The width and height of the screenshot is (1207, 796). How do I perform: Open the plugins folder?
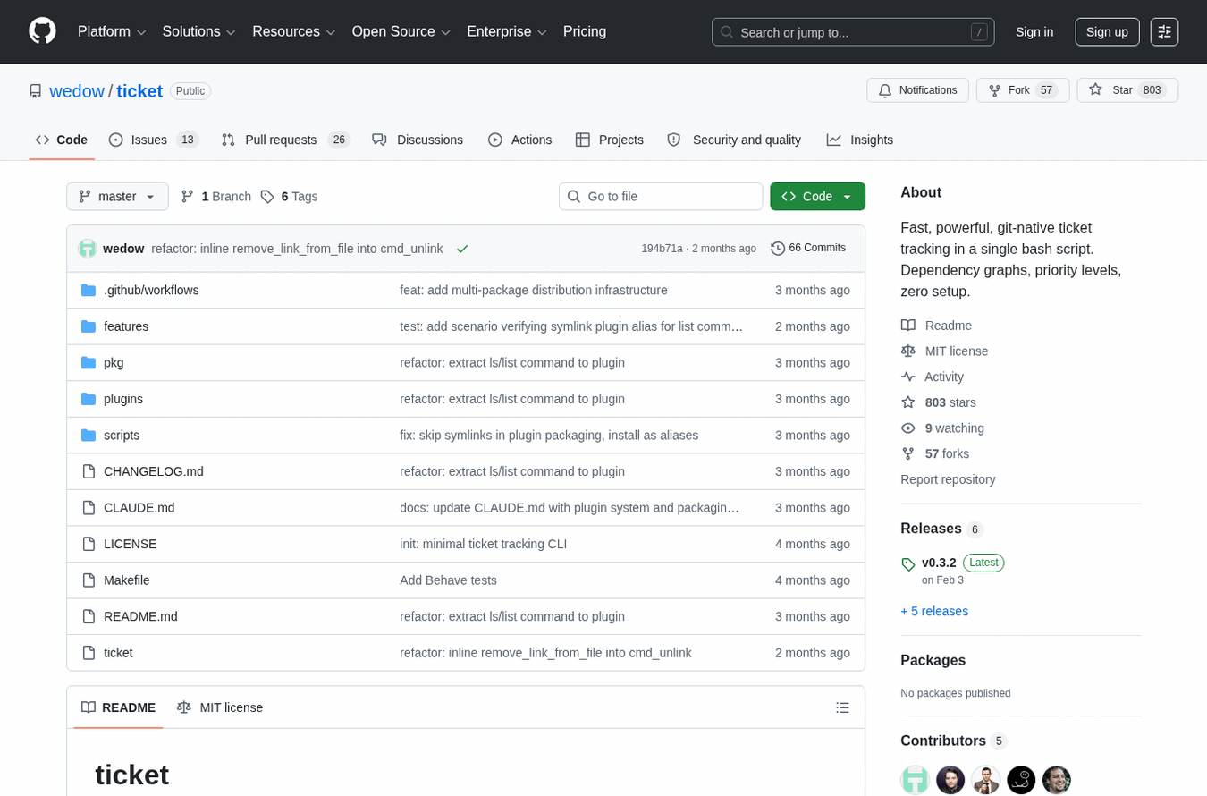point(123,399)
